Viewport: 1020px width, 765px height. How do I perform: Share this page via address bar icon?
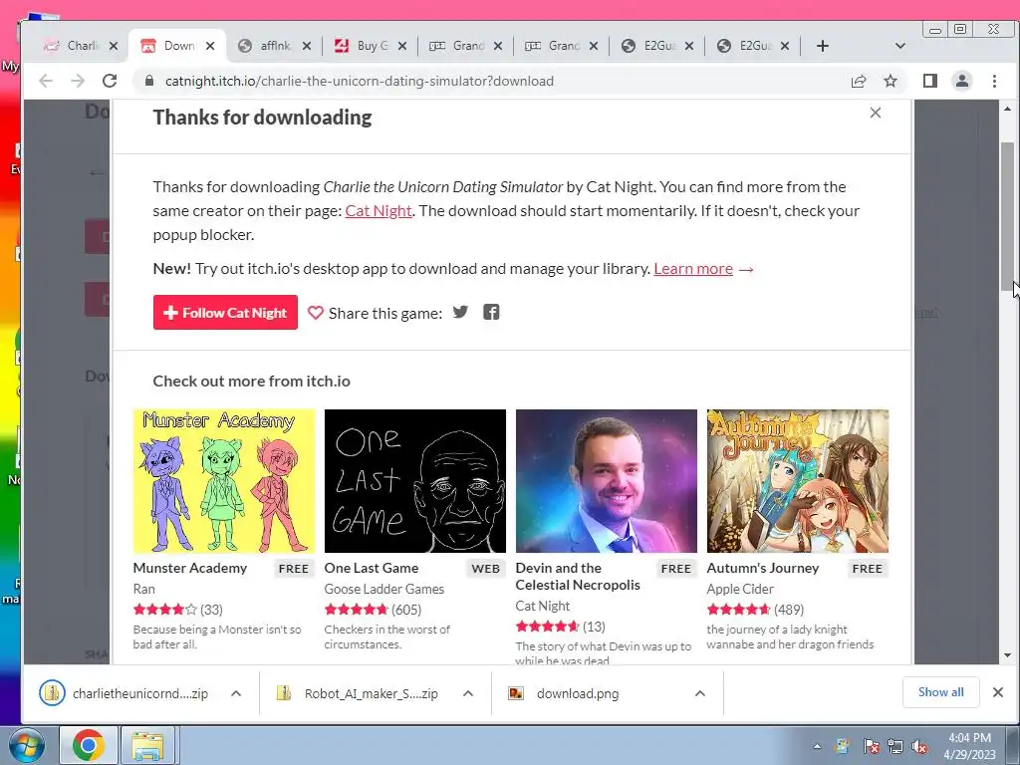coord(859,81)
